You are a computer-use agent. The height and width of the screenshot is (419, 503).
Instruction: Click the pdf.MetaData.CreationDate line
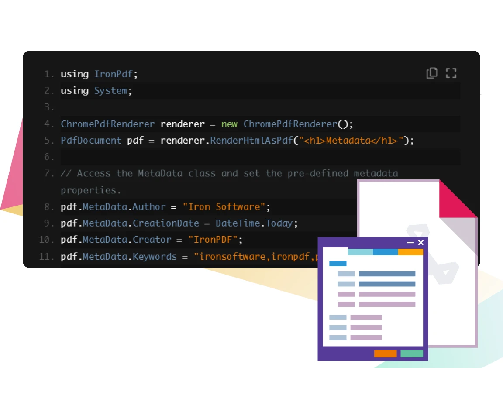pyautogui.click(x=179, y=223)
